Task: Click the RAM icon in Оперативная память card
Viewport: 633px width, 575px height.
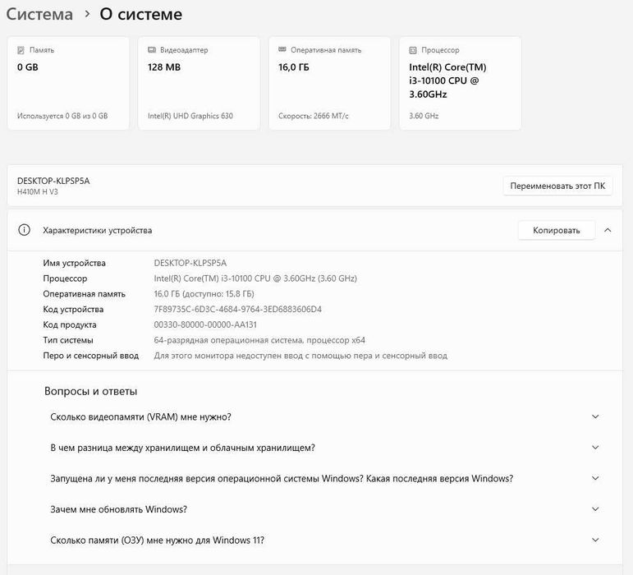Action: pos(282,50)
